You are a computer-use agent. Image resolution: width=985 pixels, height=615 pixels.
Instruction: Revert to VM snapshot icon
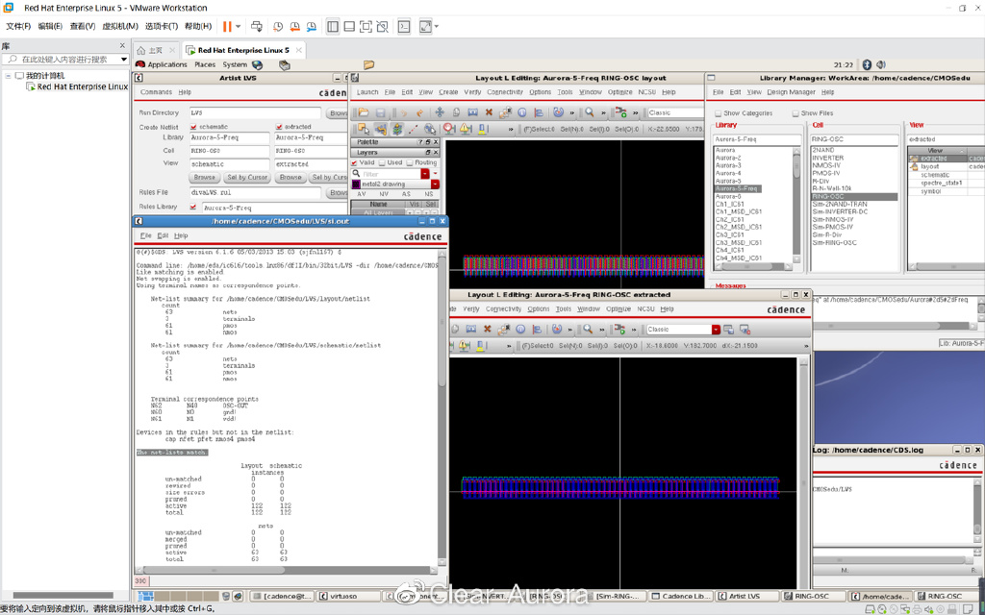tap(294, 26)
